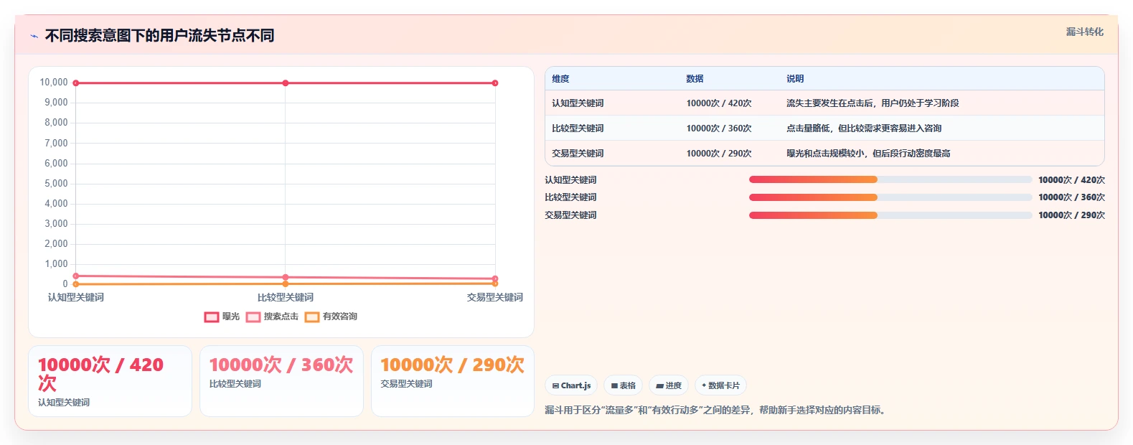
Task: Toggle the 有效咨询 legend series
Action: point(331,317)
